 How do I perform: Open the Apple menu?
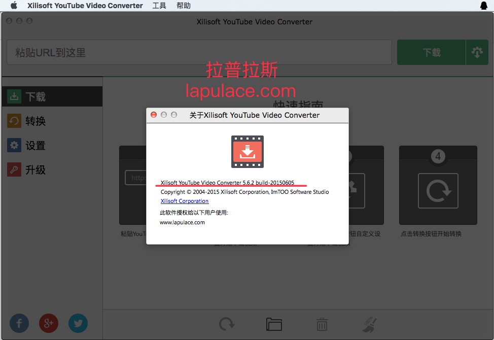tap(14, 6)
